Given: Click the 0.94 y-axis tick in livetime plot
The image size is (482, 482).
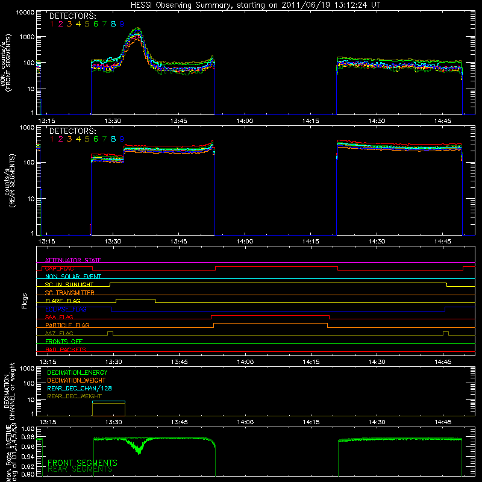Looking at the screenshot, I should (x=28, y=457).
